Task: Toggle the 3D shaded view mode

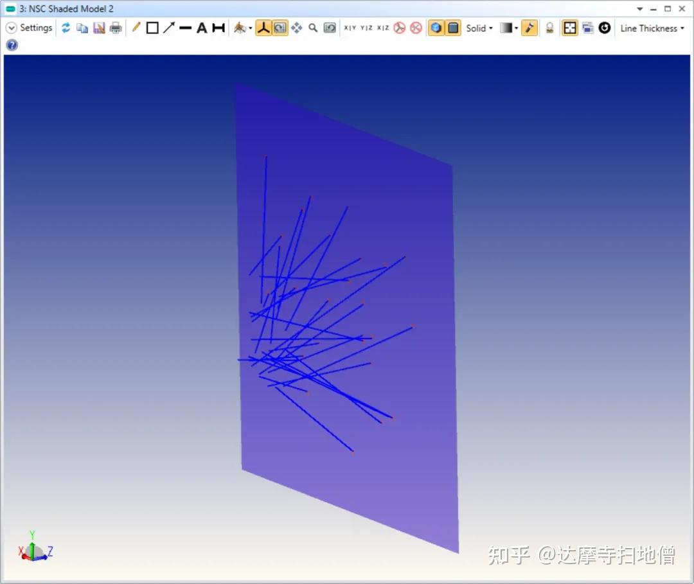Action: [436, 28]
